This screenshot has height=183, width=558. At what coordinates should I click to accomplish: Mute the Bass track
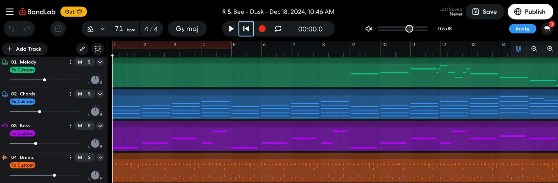(80, 126)
